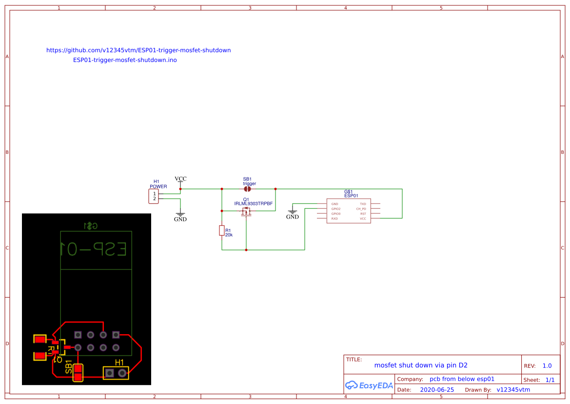The height and width of the screenshot is (404, 570).
Task: Select the RST pin on ESP01
Action: 363,214
